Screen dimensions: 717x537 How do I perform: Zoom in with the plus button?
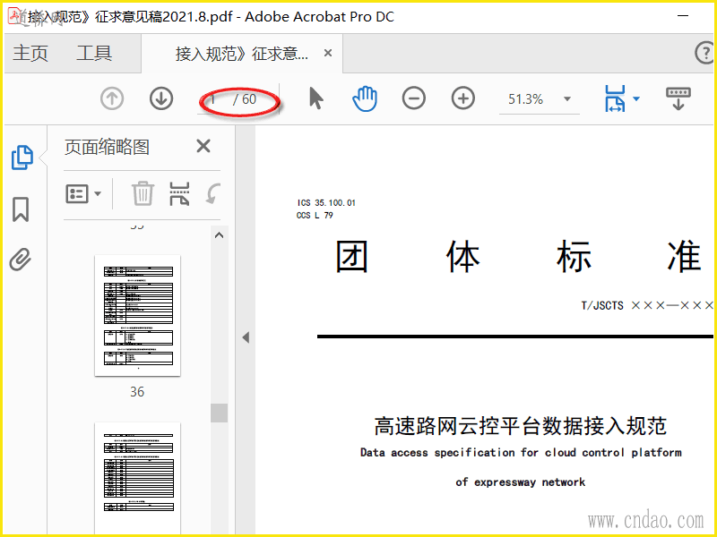pos(463,98)
